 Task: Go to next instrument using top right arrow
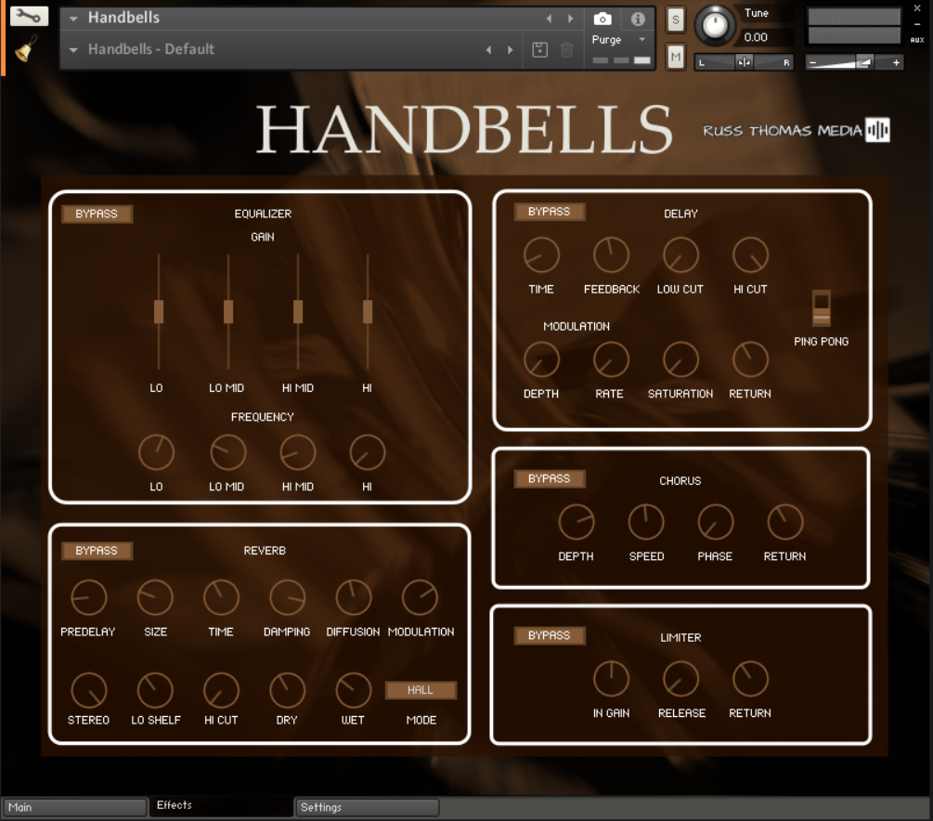click(570, 19)
